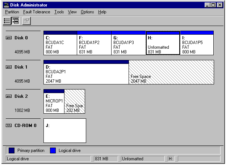Open the Fault Tolerance menu
This screenshot has width=226, height=166.
(x=37, y=12)
